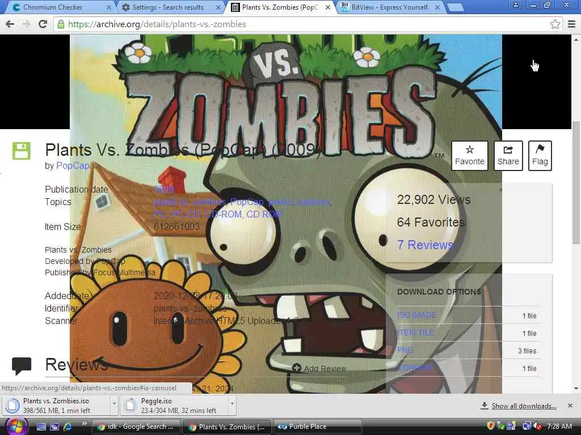Open the PopCap creator link

click(x=73, y=166)
